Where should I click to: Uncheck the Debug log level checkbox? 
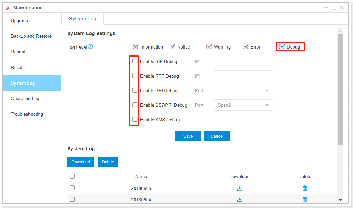pos(282,46)
